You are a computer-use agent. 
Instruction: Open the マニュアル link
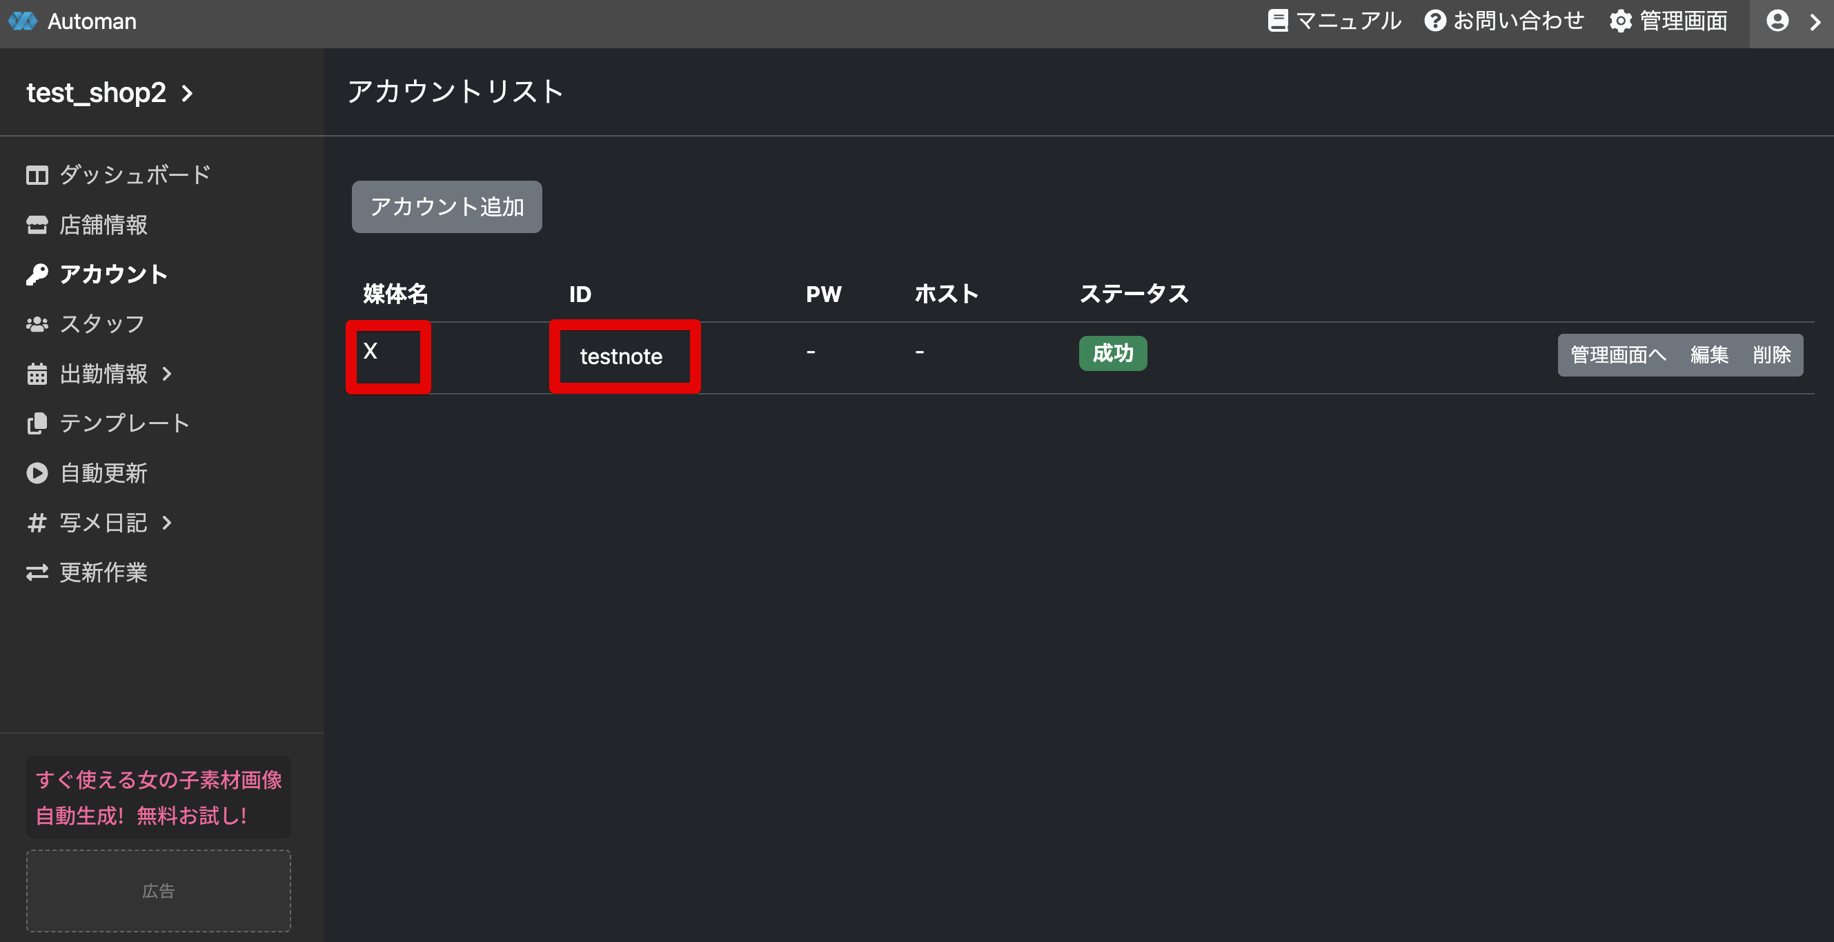point(1348,21)
